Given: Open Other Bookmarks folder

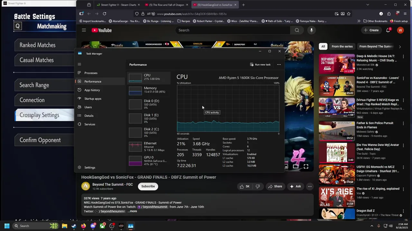Looking at the screenshot, I should coord(375,21).
